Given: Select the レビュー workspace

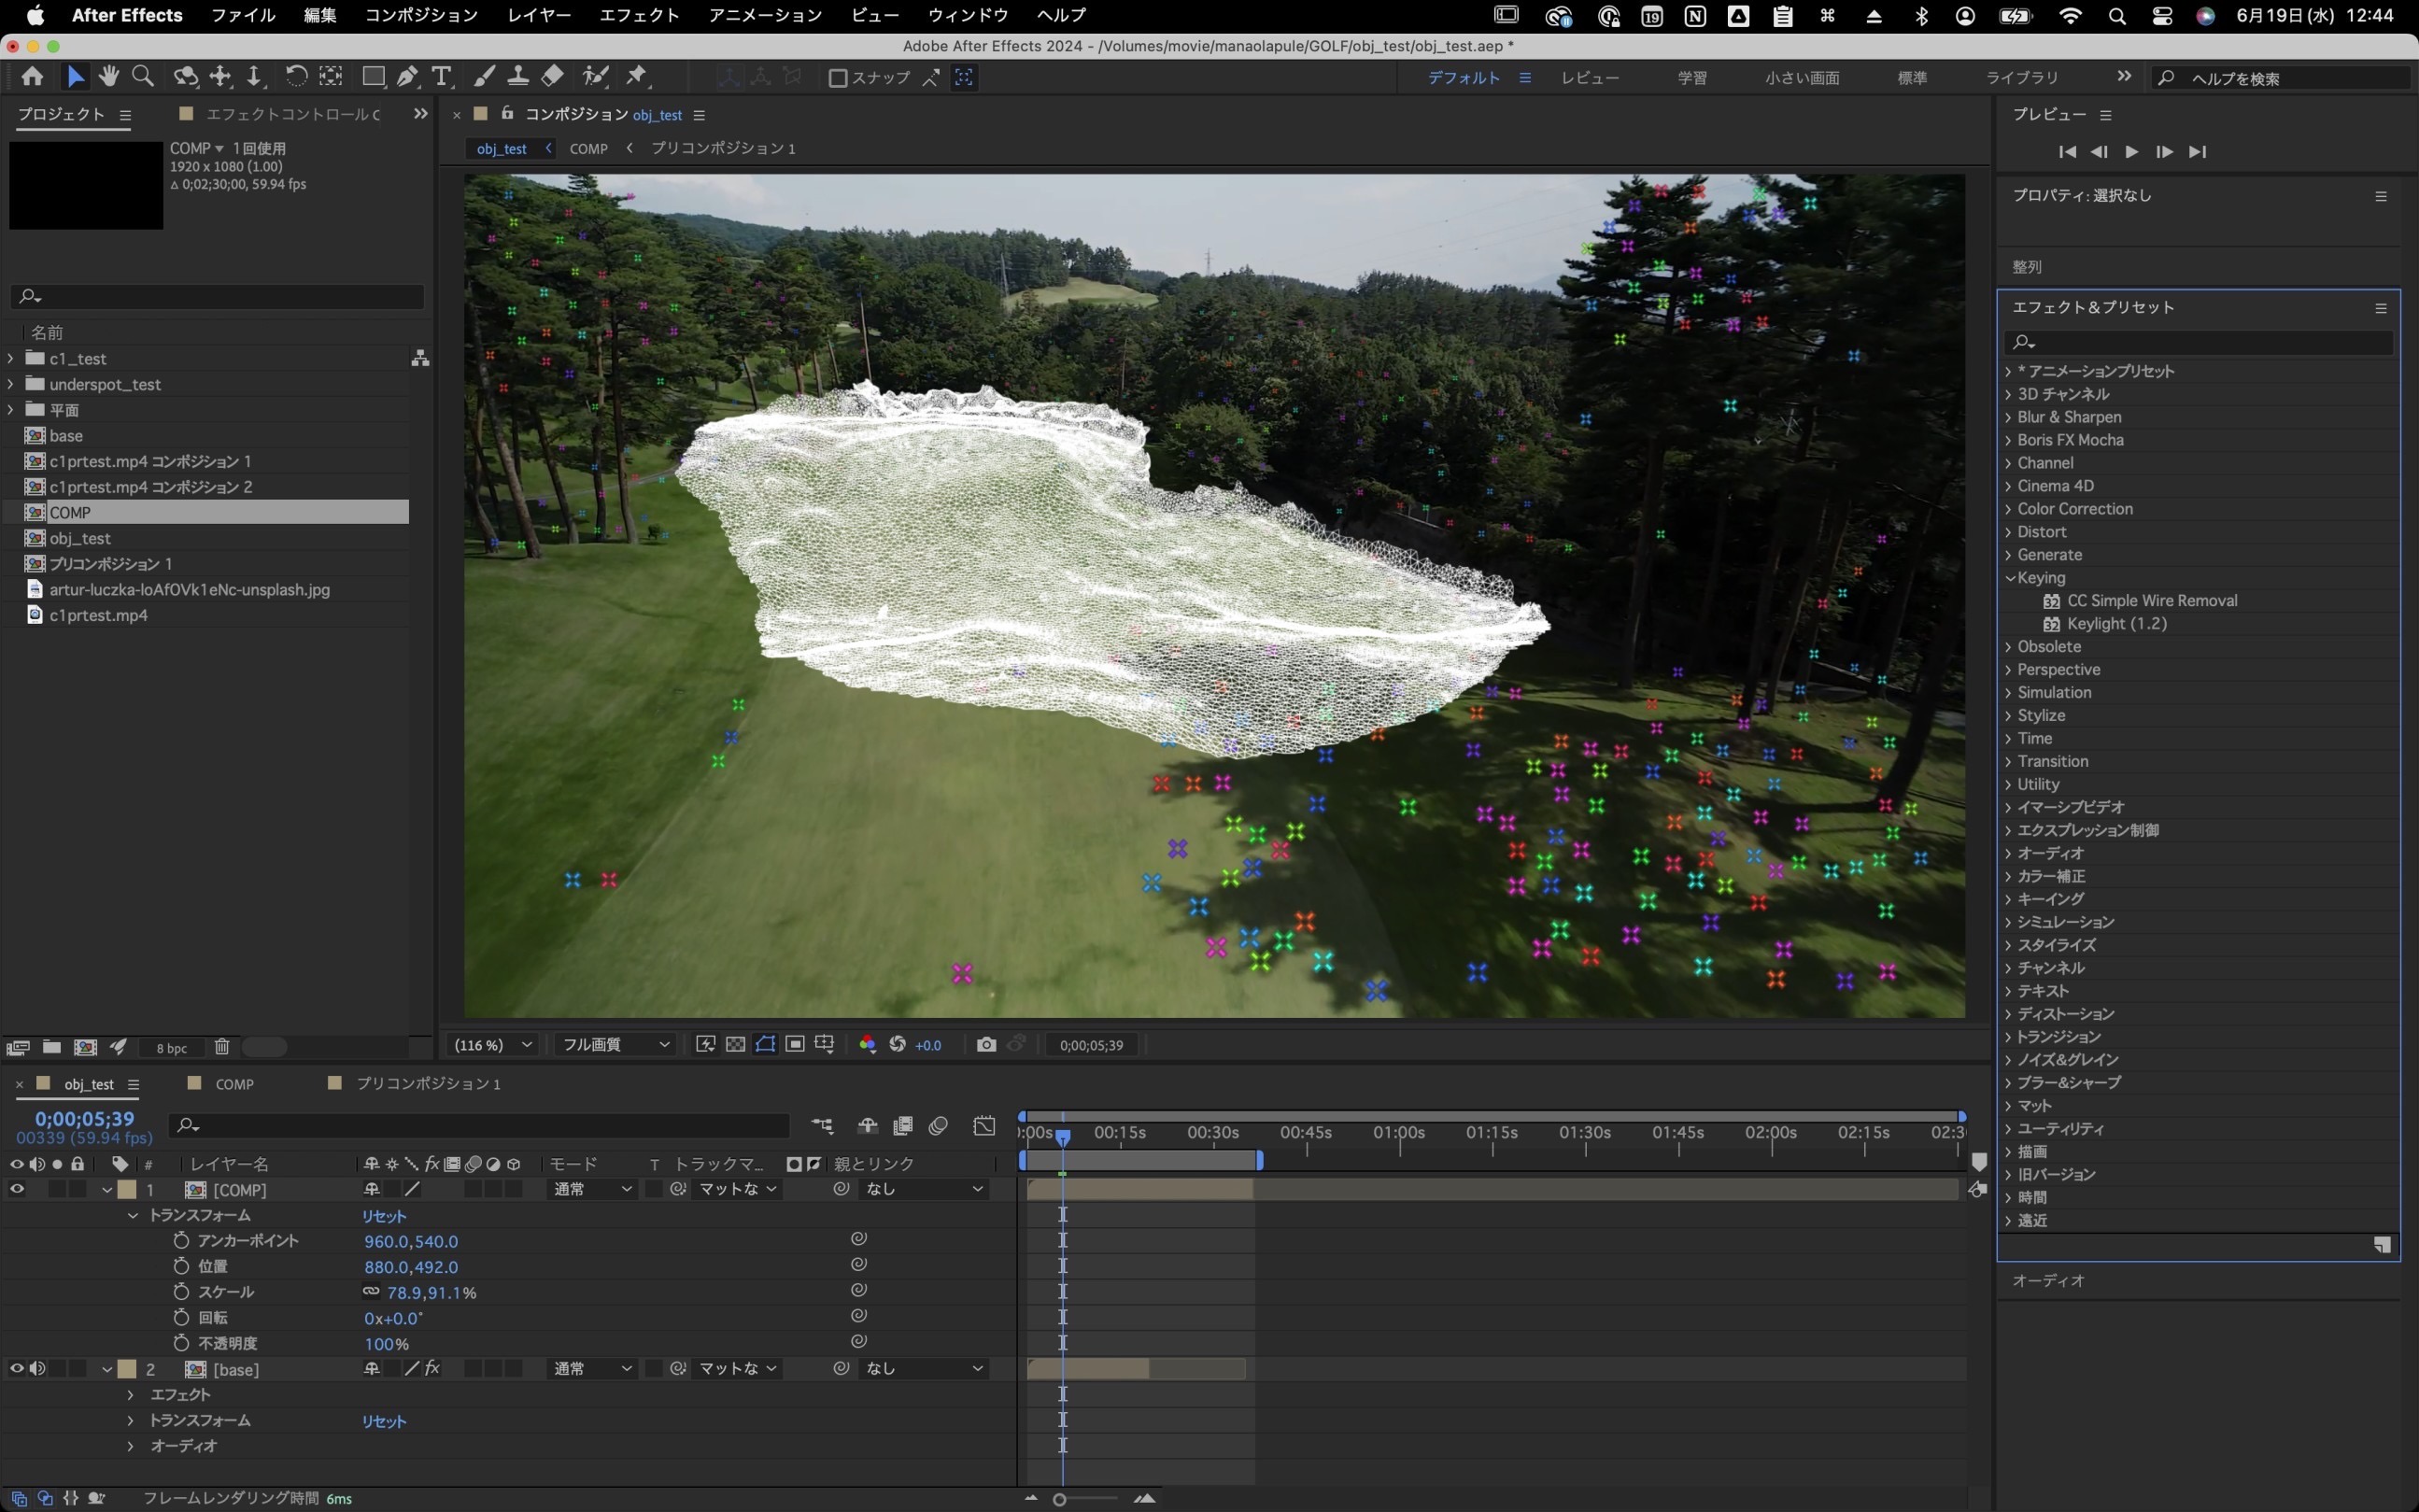Looking at the screenshot, I should 1589,78.
